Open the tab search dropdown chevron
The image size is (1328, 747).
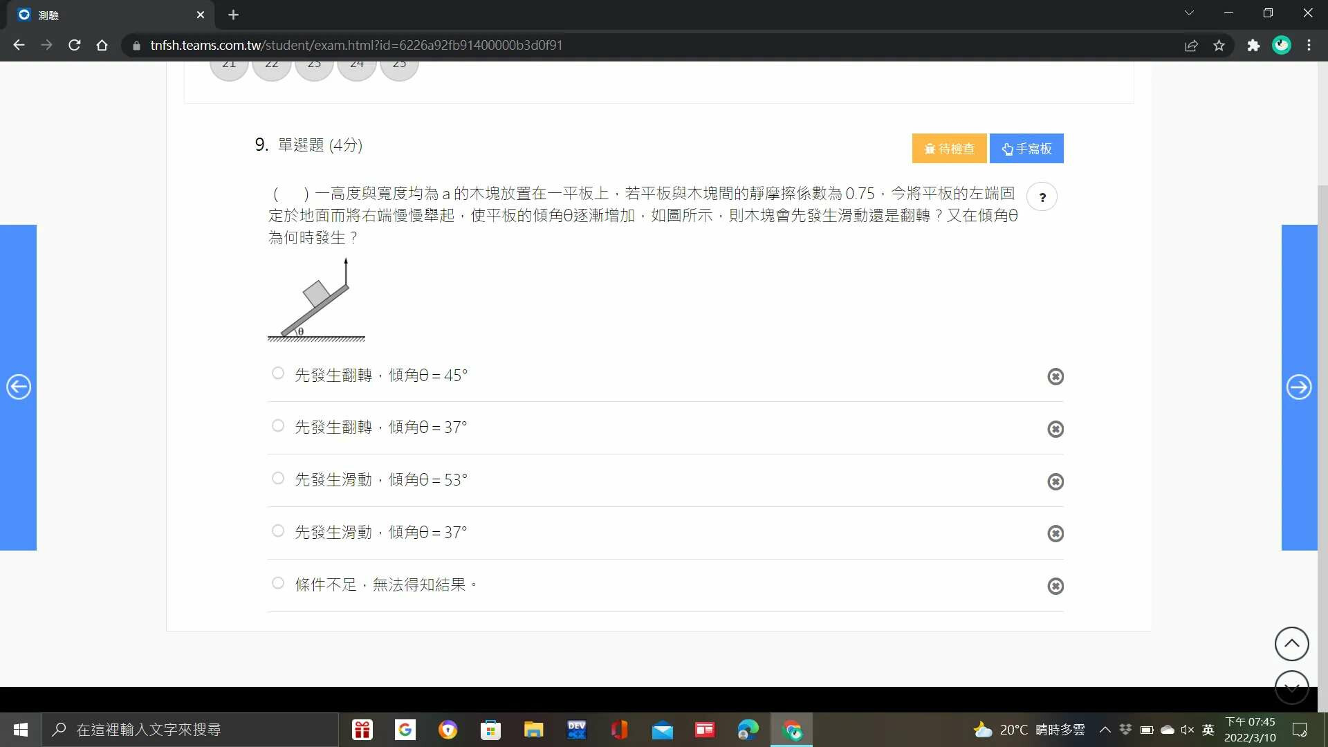[x=1189, y=13]
